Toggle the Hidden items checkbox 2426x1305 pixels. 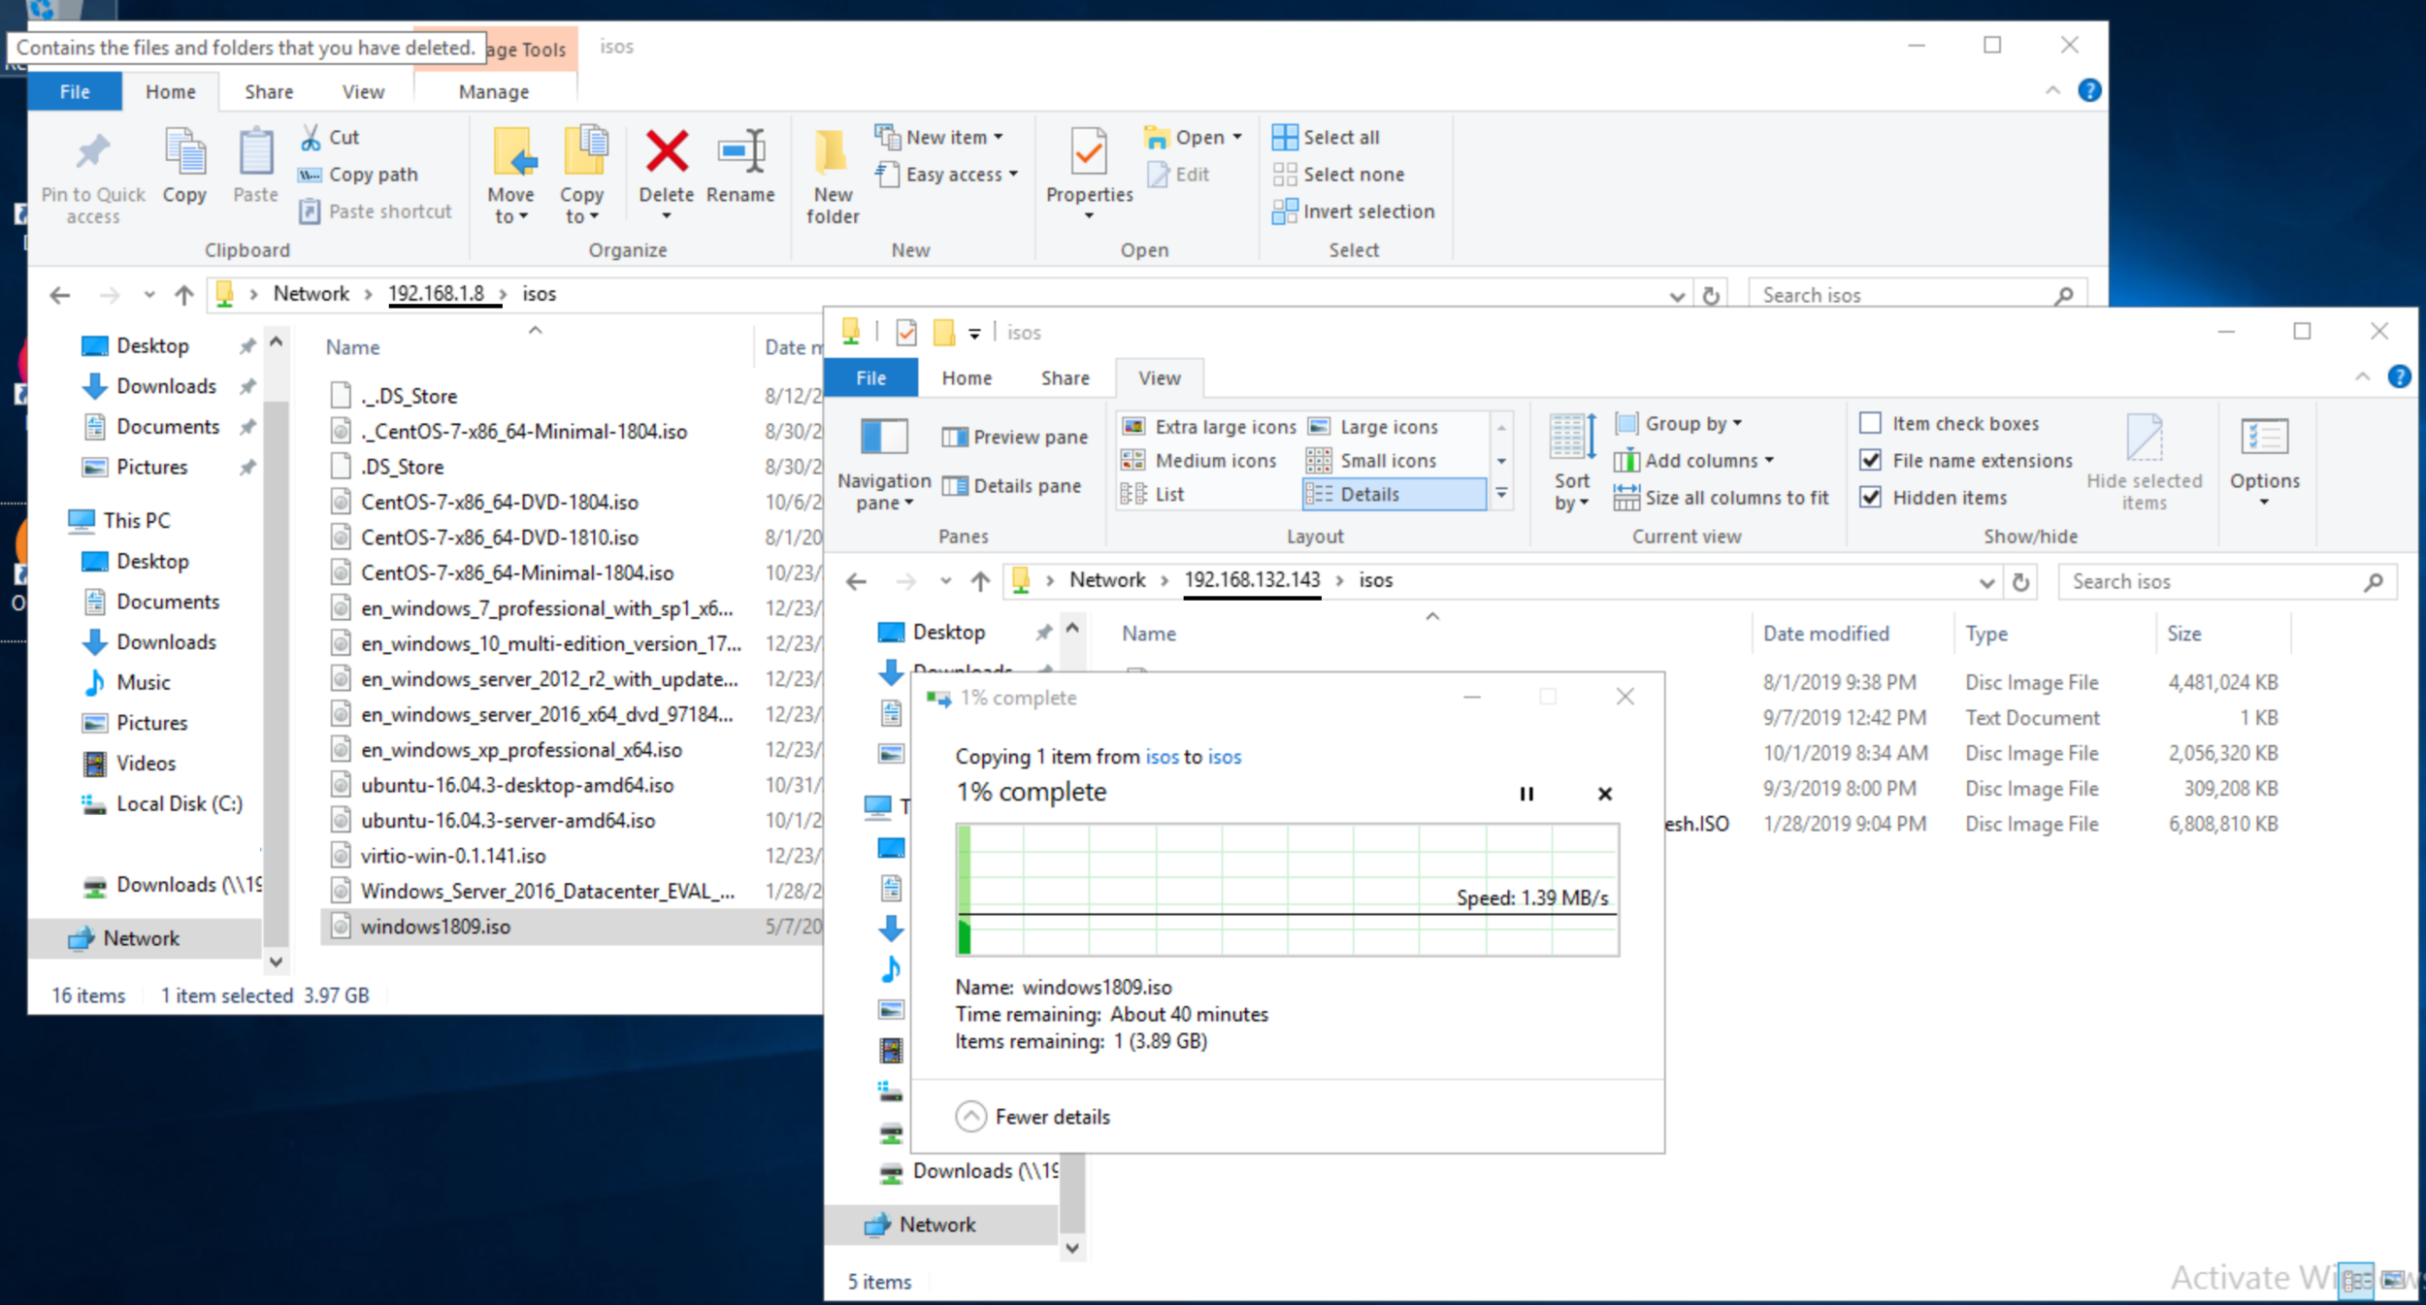pos(1870,497)
